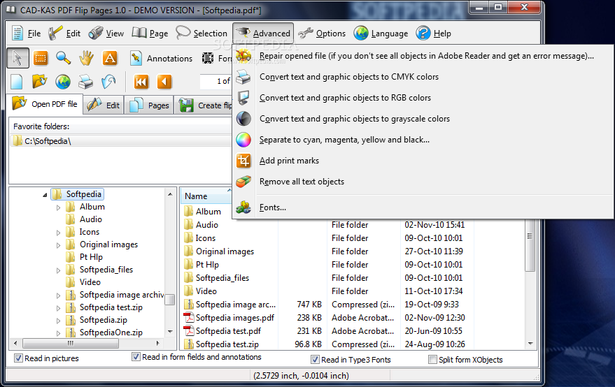Click the globe icon in the toolbar
The height and width of the screenshot is (387, 615).
click(x=63, y=82)
